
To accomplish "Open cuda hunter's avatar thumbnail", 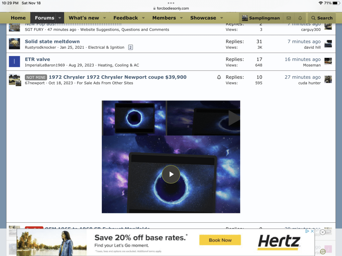I will 328,79.
